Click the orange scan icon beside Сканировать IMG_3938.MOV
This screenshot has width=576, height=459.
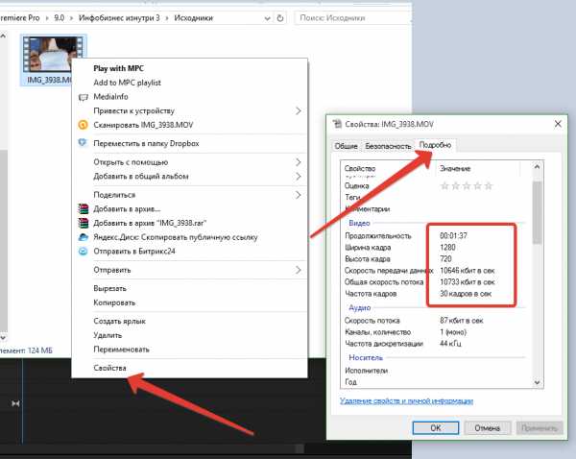[84, 125]
